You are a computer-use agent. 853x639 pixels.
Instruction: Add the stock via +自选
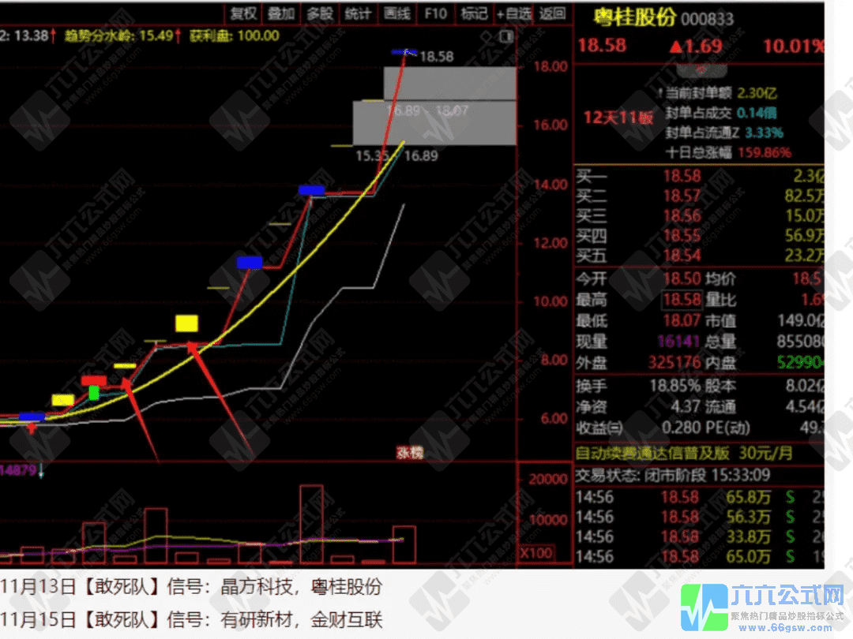[x=514, y=13]
